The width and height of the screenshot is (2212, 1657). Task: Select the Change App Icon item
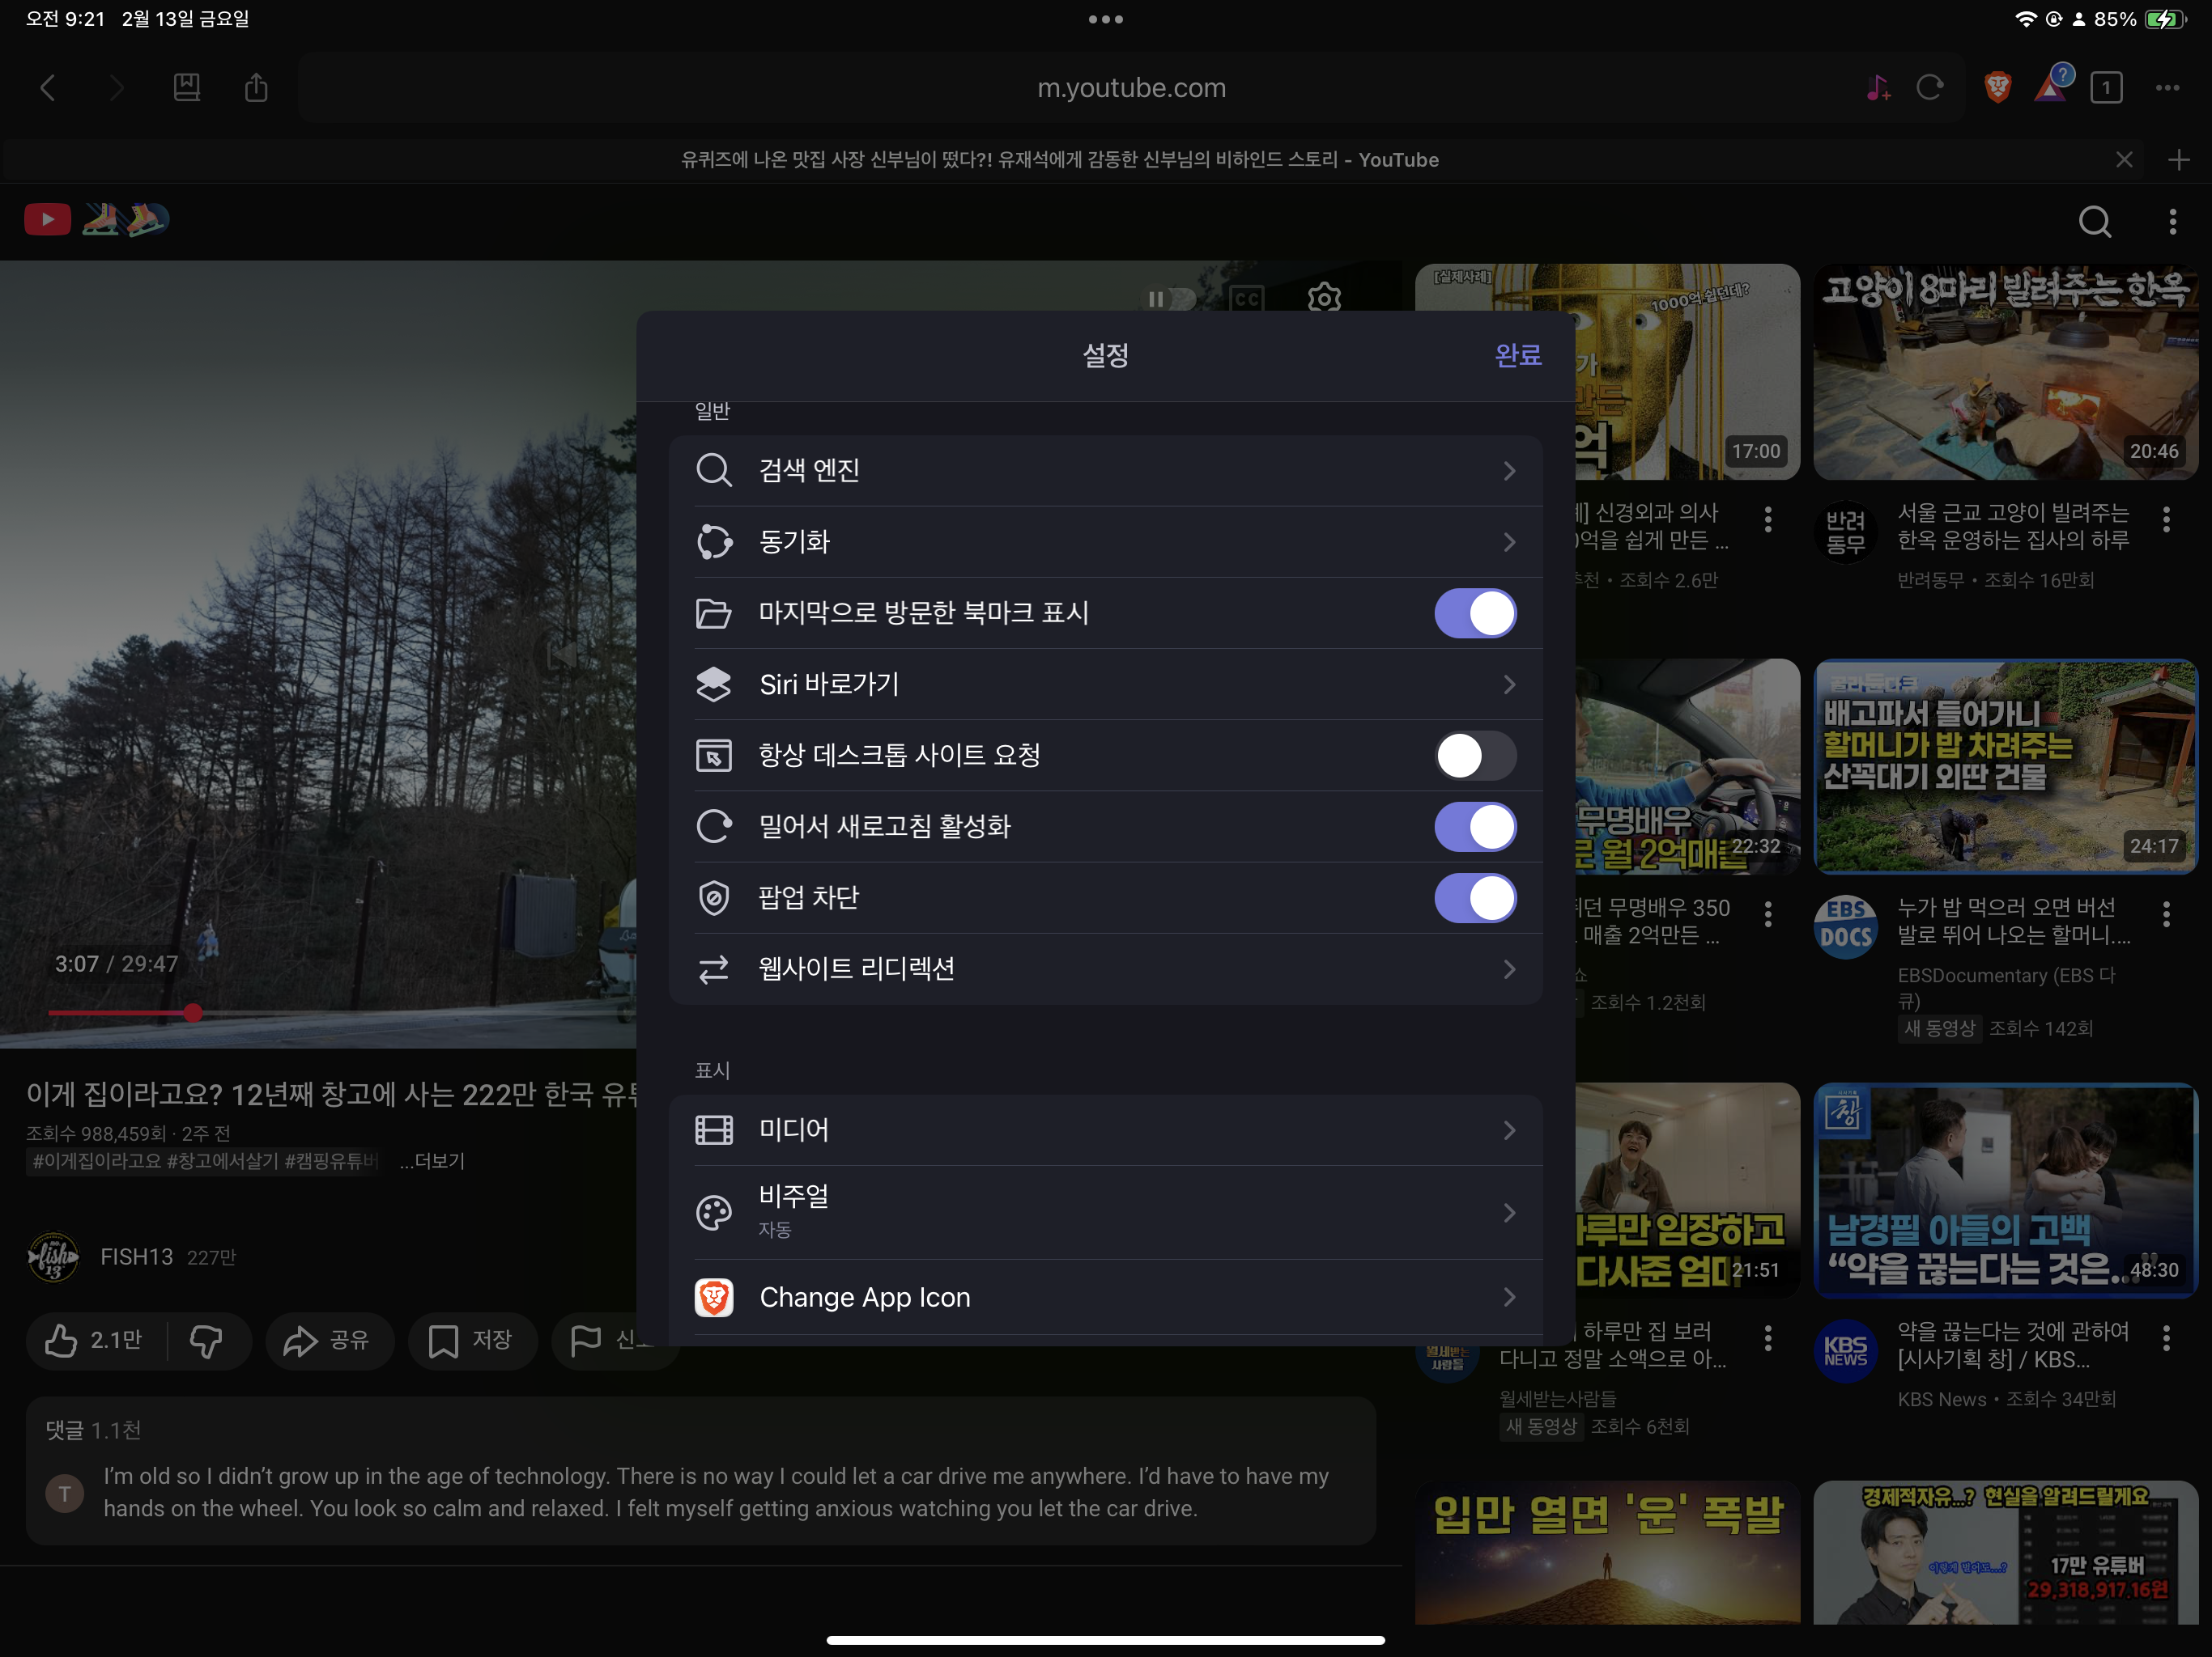pos(1105,1297)
